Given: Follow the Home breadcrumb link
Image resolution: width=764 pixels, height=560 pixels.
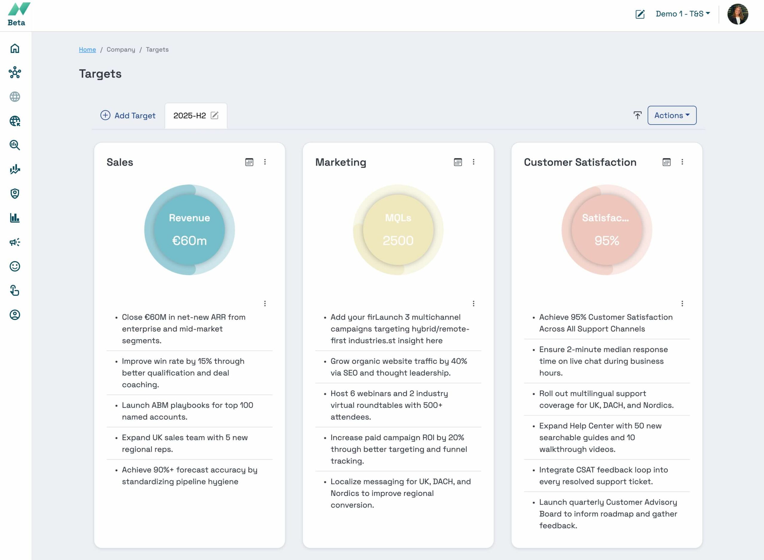Looking at the screenshot, I should (x=87, y=49).
